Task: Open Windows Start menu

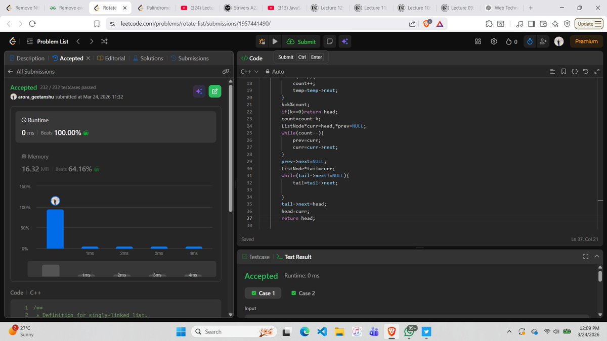Action: point(181,331)
